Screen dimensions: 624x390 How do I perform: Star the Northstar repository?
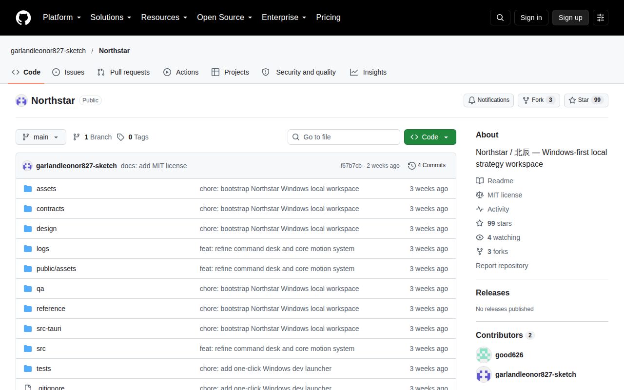pyautogui.click(x=586, y=100)
